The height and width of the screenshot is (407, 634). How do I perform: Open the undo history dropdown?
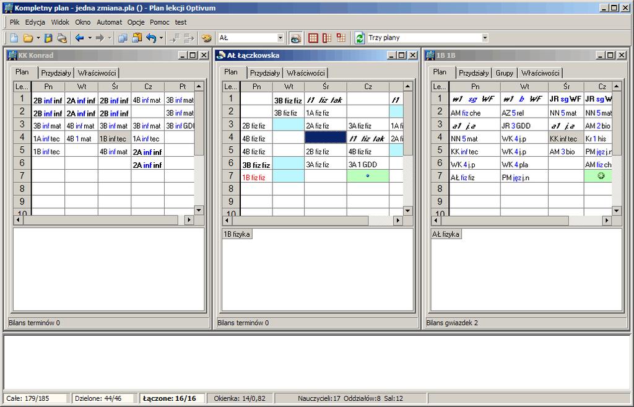coord(161,38)
